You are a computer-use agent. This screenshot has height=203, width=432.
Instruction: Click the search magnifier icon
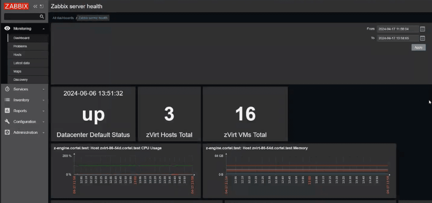click(x=42, y=17)
